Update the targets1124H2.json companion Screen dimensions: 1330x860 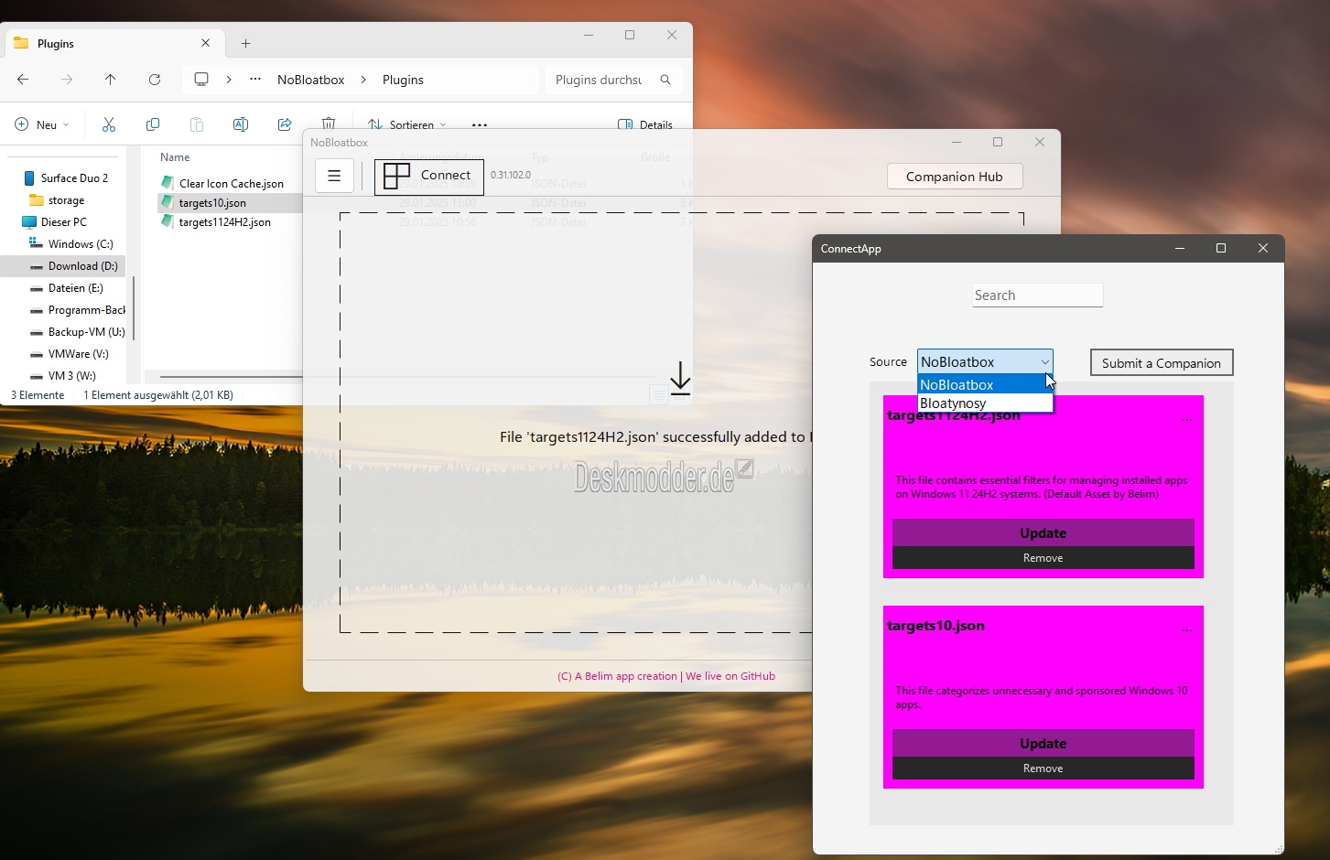coord(1043,533)
